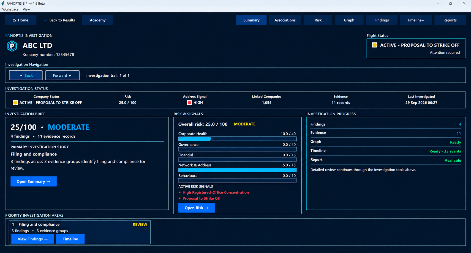471x253 pixels.
Task: Click the REVIEW label on Filing and compliance
Action: (x=140, y=225)
